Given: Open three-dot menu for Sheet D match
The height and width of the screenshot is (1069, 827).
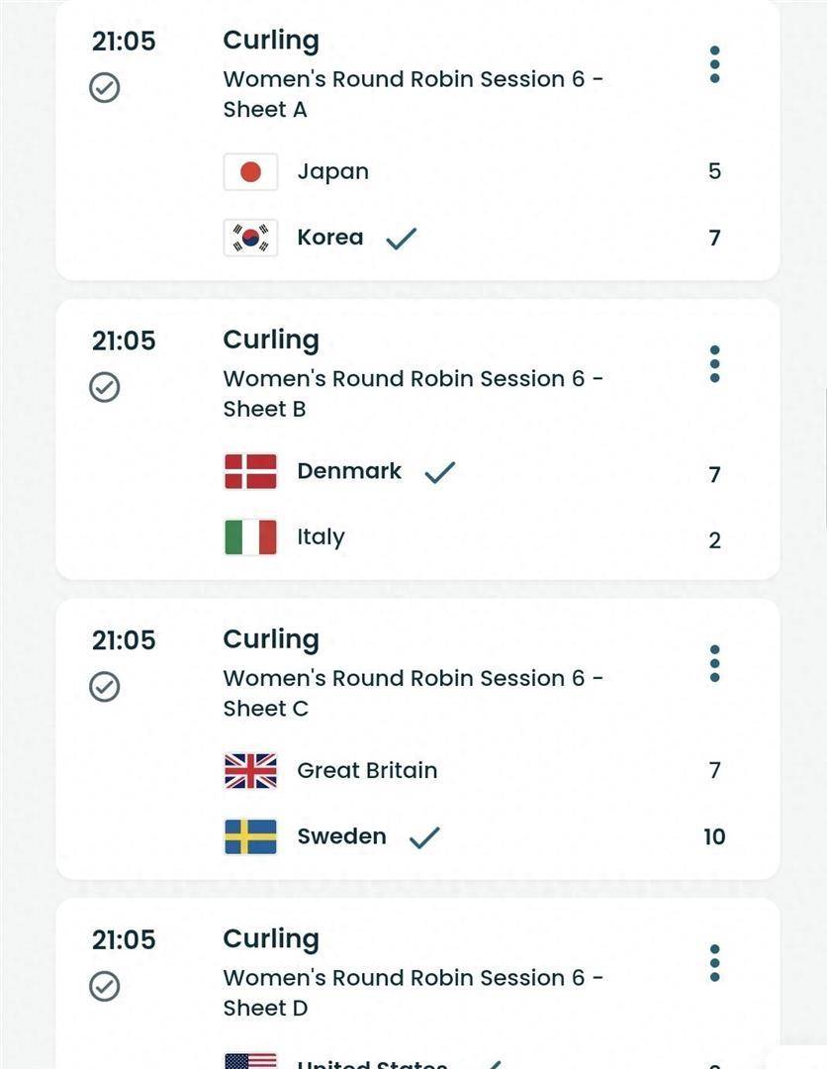Looking at the screenshot, I should coord(714,963).
